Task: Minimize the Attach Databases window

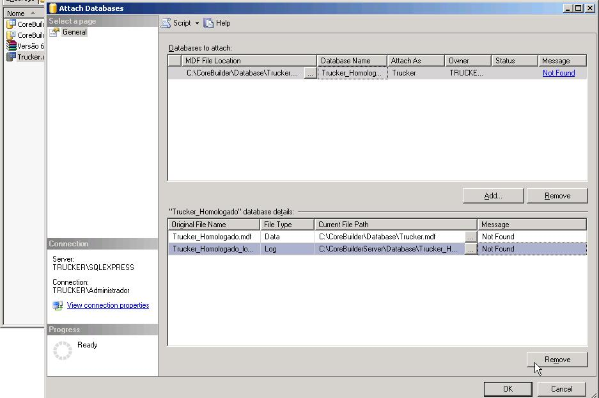Action: pyautogui.click(x=568, y=8)
